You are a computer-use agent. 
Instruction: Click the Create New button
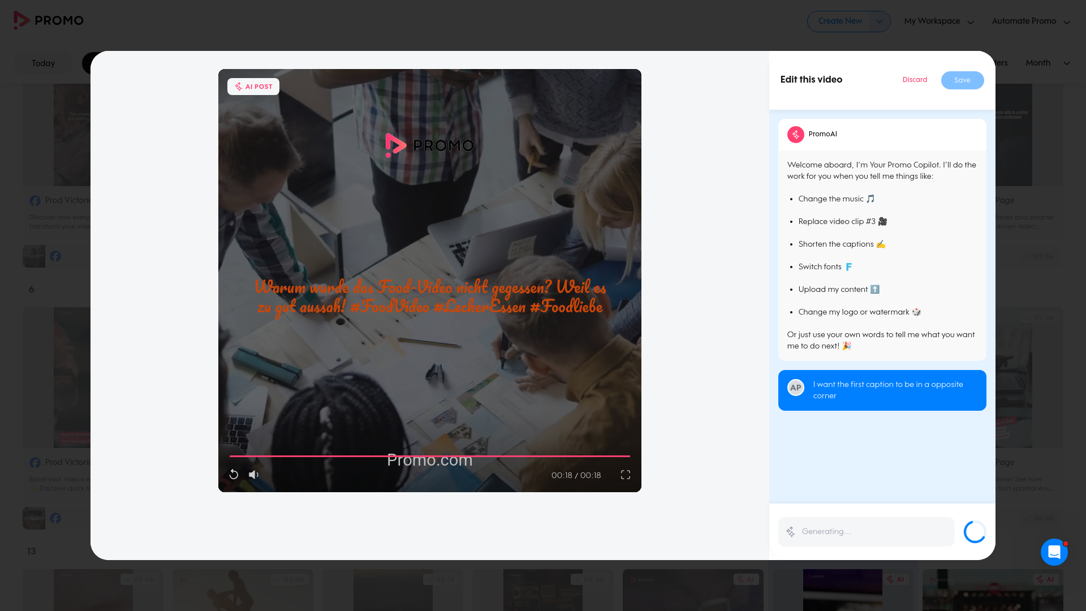click(x=839, y=21)
